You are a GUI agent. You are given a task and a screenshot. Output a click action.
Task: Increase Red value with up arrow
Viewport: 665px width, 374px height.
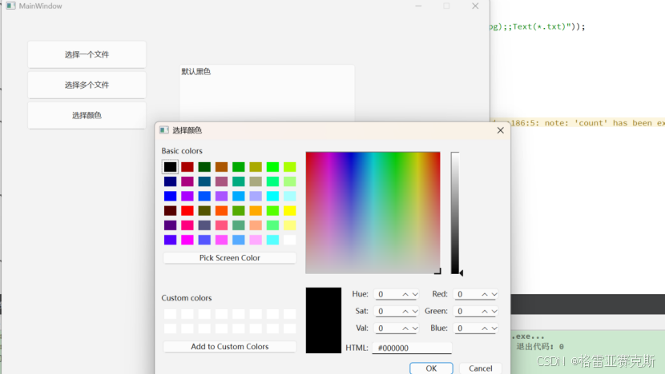pos(485,294)
